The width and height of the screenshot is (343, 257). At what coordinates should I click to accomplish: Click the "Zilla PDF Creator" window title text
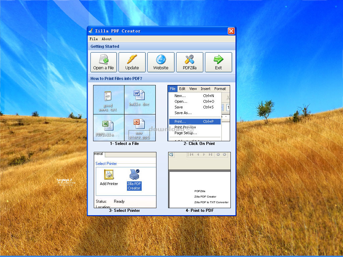pyautogui.click(x=118, y=31)
